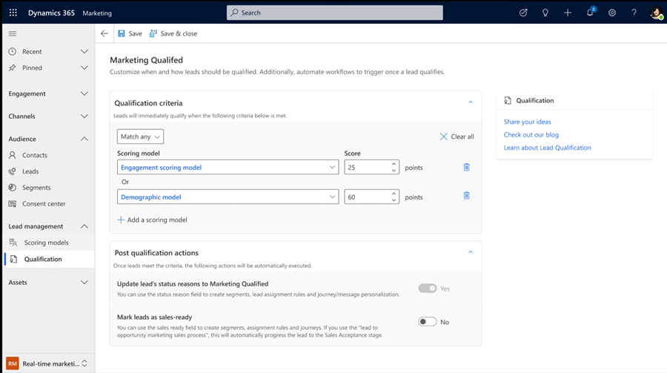Viewport: 667px width, 373px height.
Task: Click the Leads sidebar icon
Action: click(13, 171)
